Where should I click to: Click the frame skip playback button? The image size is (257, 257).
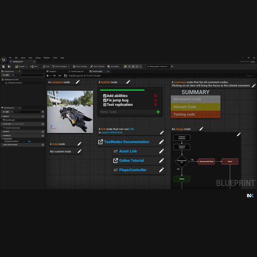tap(129, 66)
